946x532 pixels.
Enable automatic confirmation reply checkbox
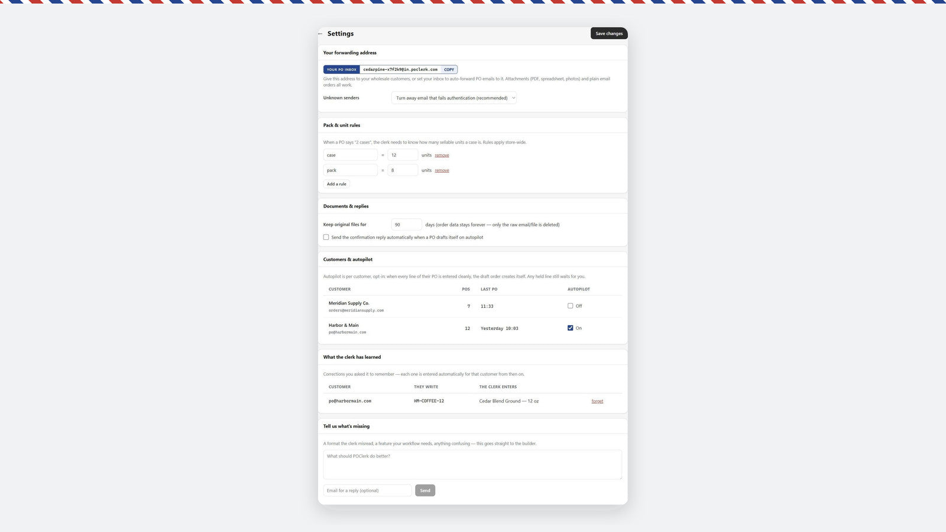pos(326,237)
